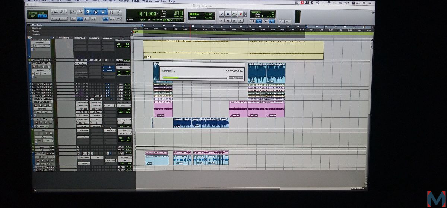The height and width of the screenshot is (208, 447).
Task: Open the macOS Wi-Fi menu
Action: click(x=329, y=3)
